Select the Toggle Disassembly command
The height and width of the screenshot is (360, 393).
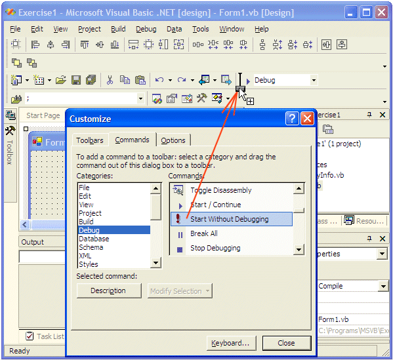pyautogui.click(x=232, y=190)
